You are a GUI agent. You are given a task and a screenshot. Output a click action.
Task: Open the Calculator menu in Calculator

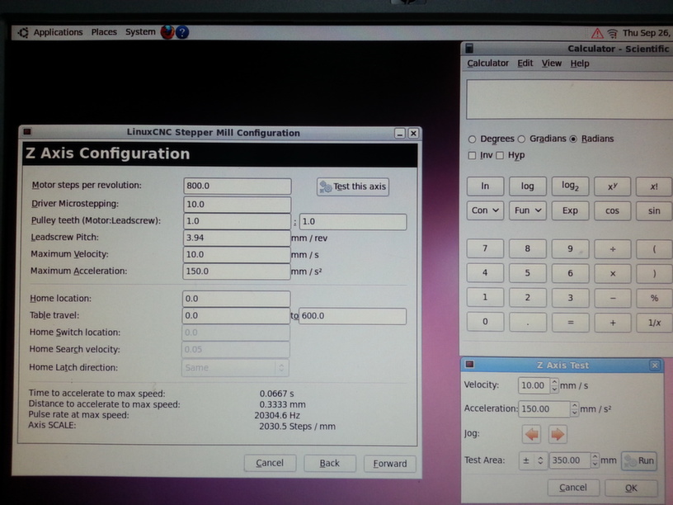[487, 63]
